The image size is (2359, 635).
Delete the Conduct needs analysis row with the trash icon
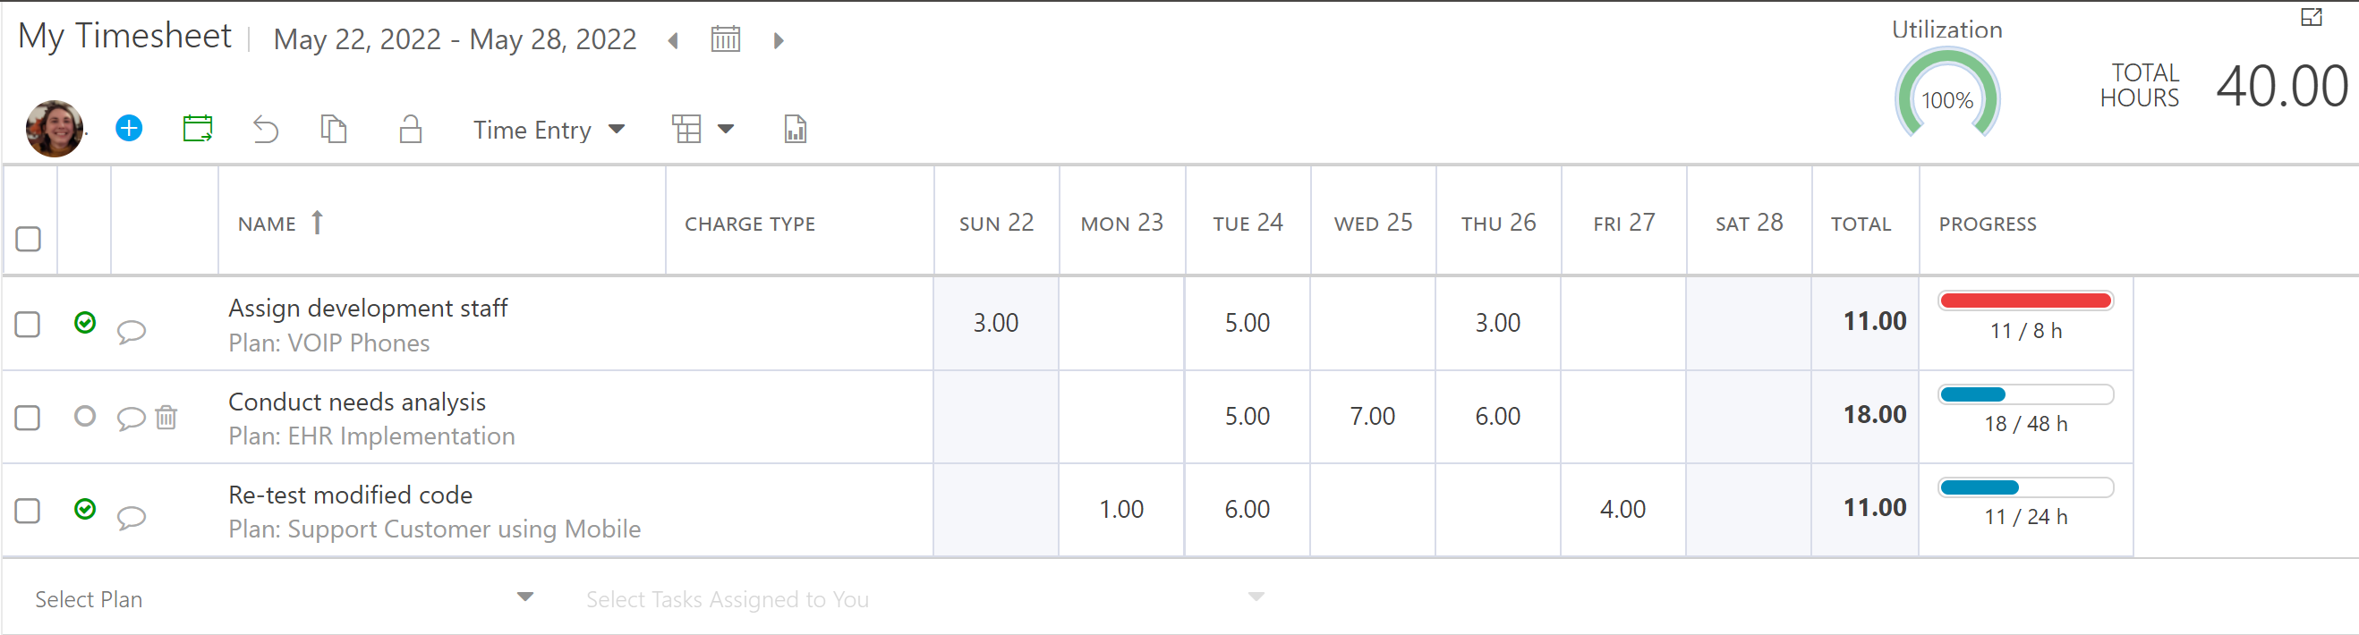[x=166, y=418]
